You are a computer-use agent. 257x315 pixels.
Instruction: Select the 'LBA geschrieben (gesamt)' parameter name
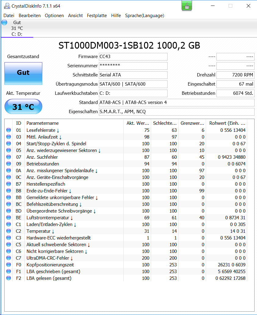point(53,272)
